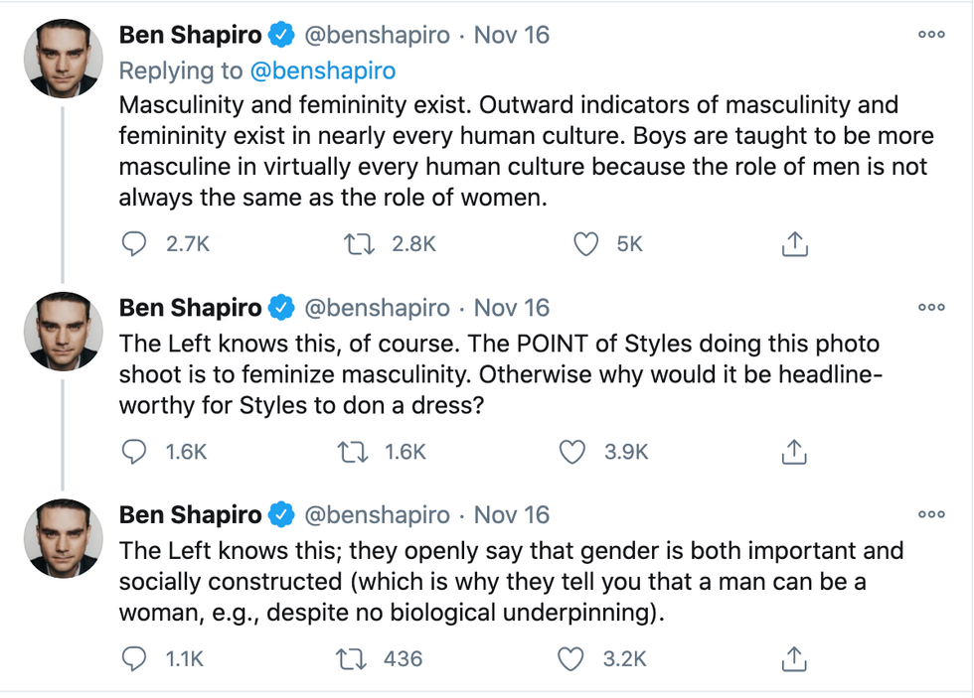
Task: Open more options on the second tweet
Action: point(931,307)
